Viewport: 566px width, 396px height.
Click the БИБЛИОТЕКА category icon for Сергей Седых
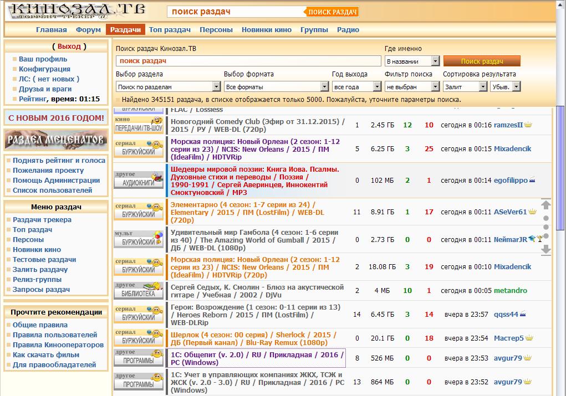(x=139, y=289)
